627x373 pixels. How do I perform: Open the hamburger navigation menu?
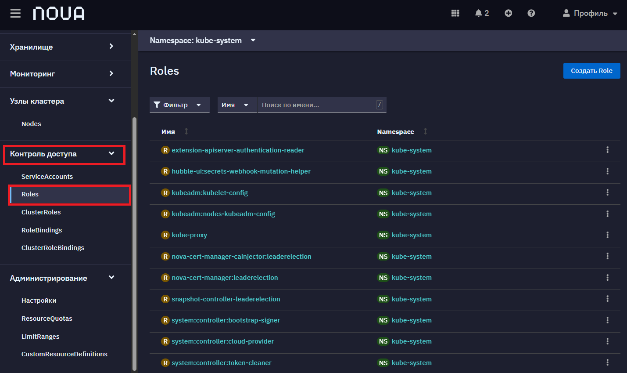[x=15, y=13]
